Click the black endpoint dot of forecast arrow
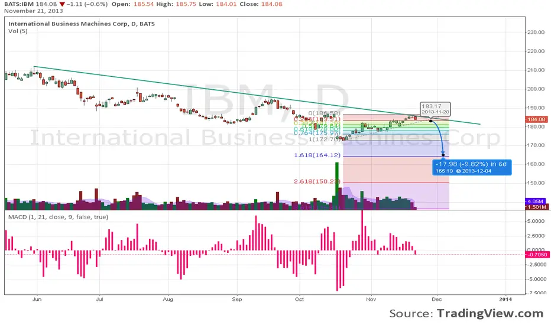 pos(443,155)
